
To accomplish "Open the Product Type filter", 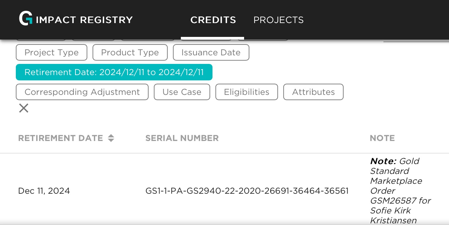I will point(130,53).
